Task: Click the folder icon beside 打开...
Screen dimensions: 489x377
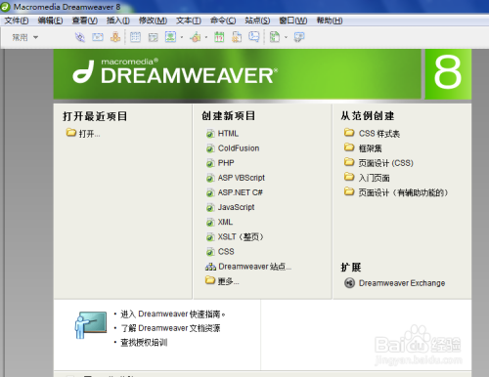Action: click(x=70, y=133)
